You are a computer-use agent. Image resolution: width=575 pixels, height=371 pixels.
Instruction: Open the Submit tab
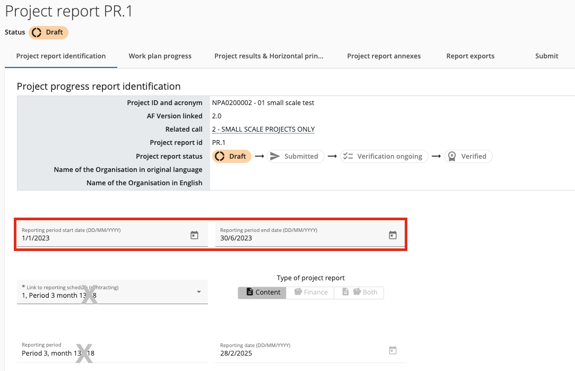click(x=546, y=56)
